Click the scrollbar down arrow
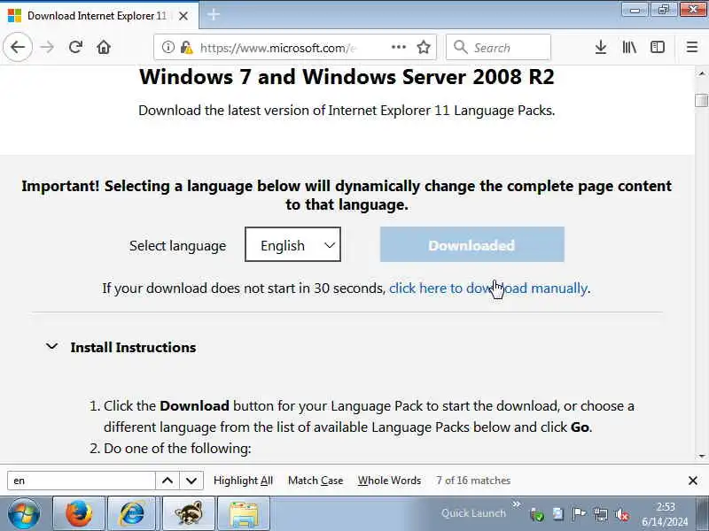709x531 pixels. pyautogui.click(x=701, y=456)
